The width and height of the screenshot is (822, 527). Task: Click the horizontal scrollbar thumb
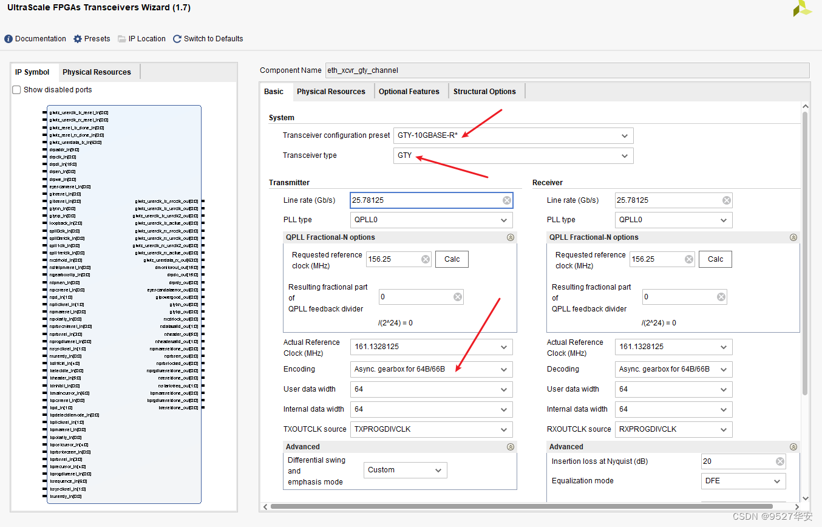click(521, 506)
